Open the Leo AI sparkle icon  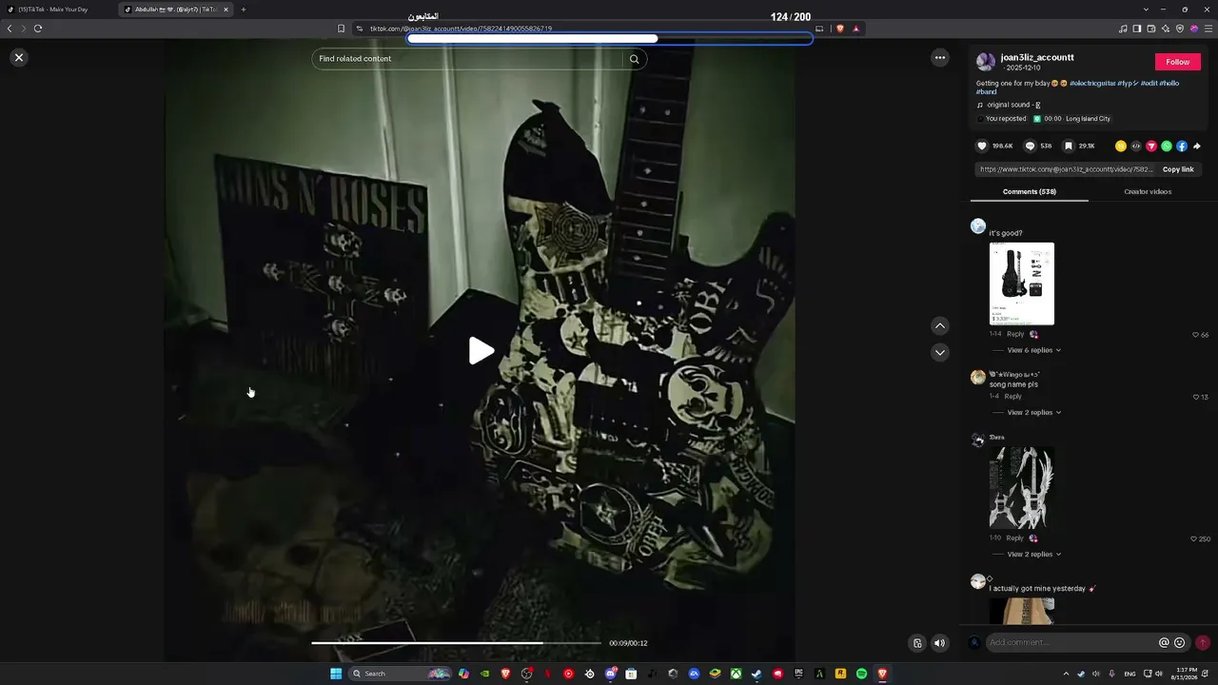(1166, 29)
